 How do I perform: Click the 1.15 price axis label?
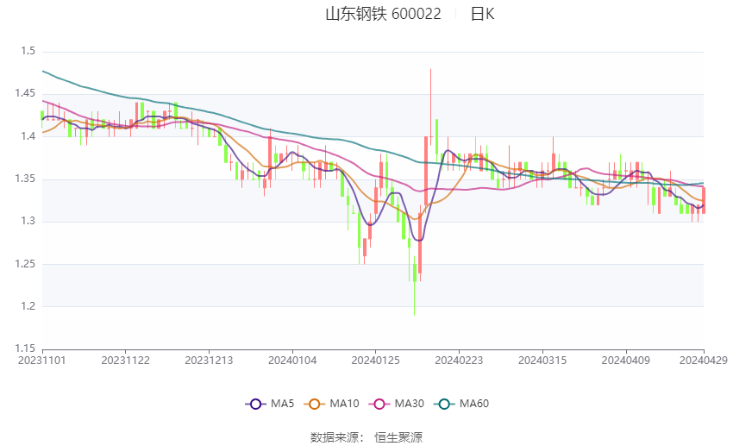click(x=25, y=349)
